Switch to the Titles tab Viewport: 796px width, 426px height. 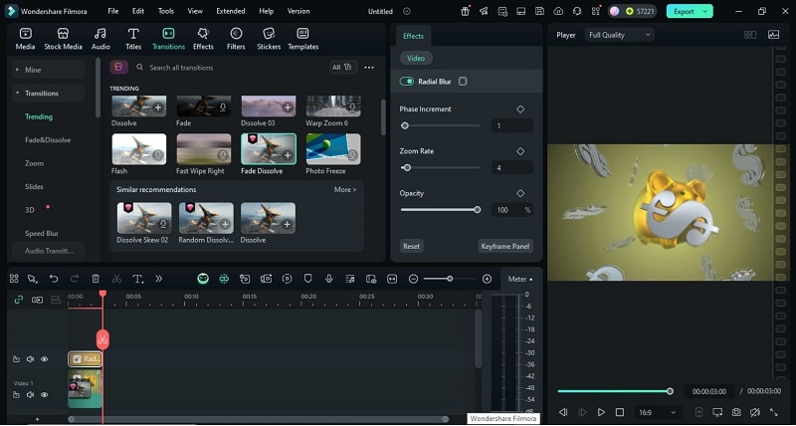pos(133,39)
